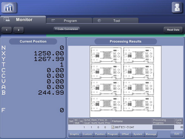
Task: Click the Monitor tab icon
Action: 7,20
